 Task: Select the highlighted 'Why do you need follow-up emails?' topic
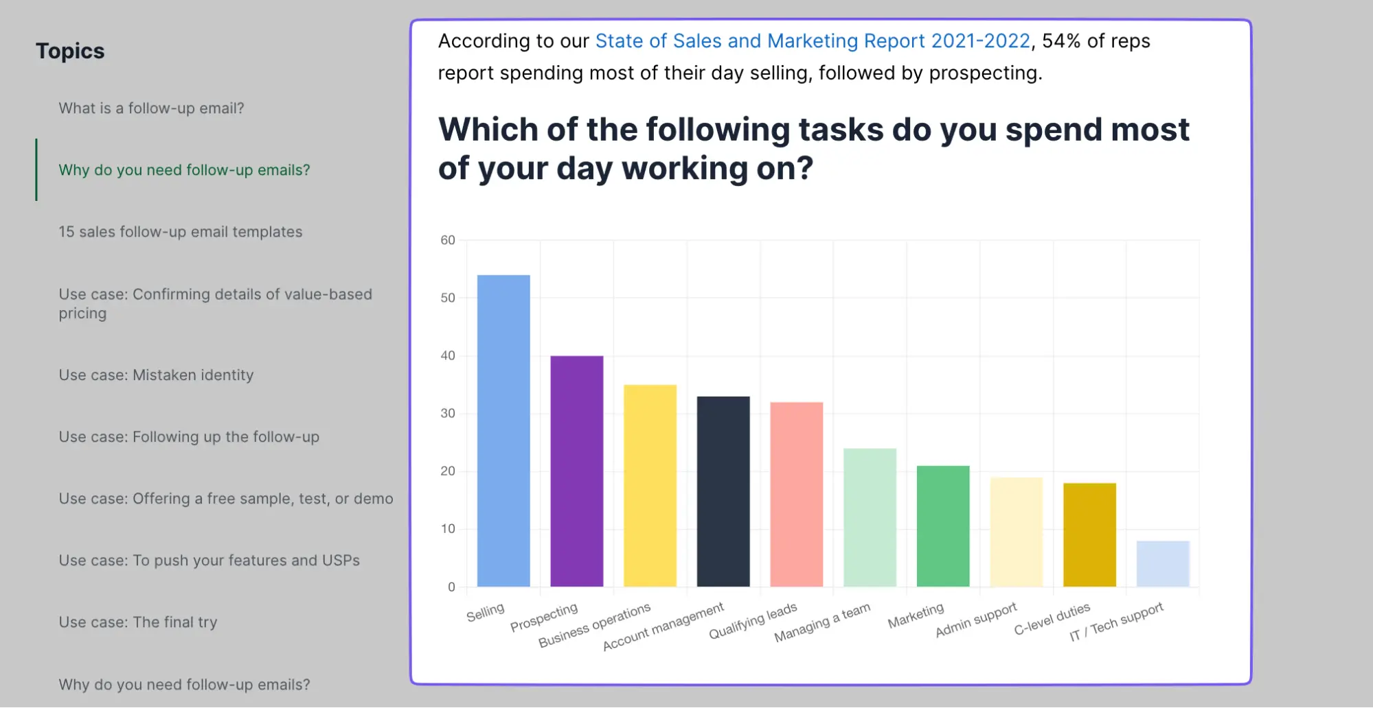(x=184, y=170)
